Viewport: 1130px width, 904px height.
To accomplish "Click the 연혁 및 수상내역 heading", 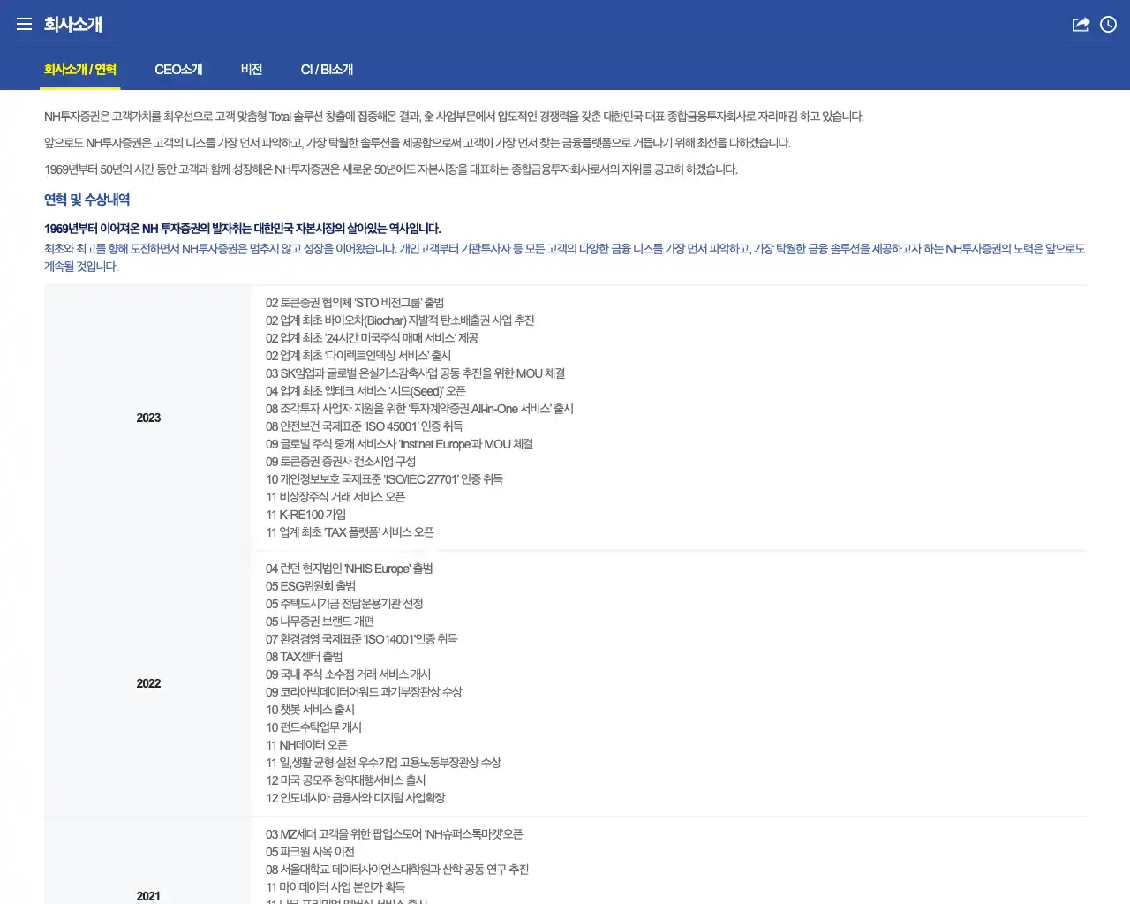I will [x=87, y=200].
